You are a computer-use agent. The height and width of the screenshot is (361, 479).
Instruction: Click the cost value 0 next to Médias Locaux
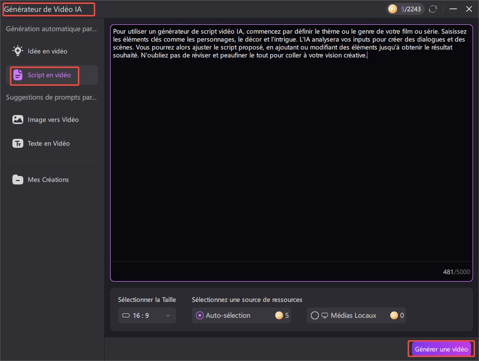pyautogui.click(x=402, y=315)
